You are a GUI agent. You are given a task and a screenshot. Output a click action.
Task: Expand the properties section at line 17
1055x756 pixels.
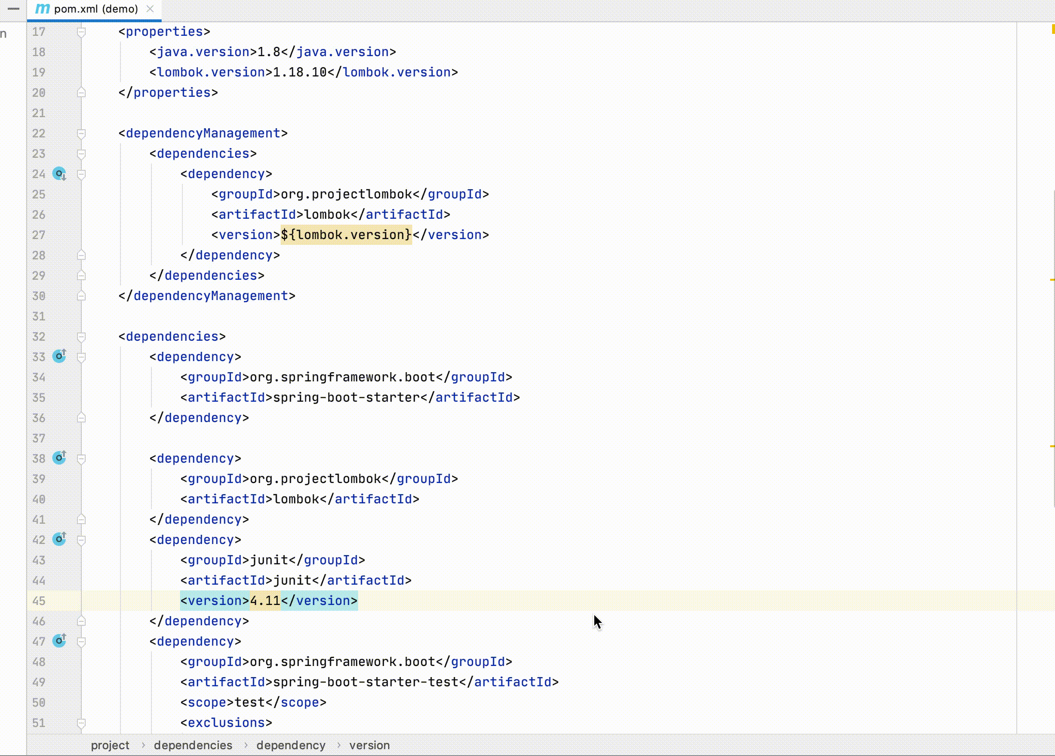click(x=81, y=31)
